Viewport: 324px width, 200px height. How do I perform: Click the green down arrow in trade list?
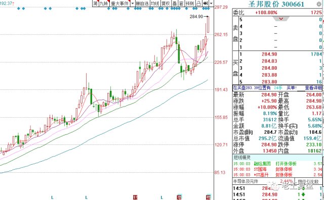click(x=303, y=194)
